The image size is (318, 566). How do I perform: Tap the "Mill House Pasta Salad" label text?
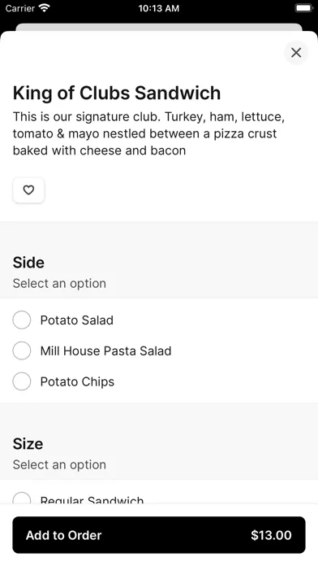(106, 350)
